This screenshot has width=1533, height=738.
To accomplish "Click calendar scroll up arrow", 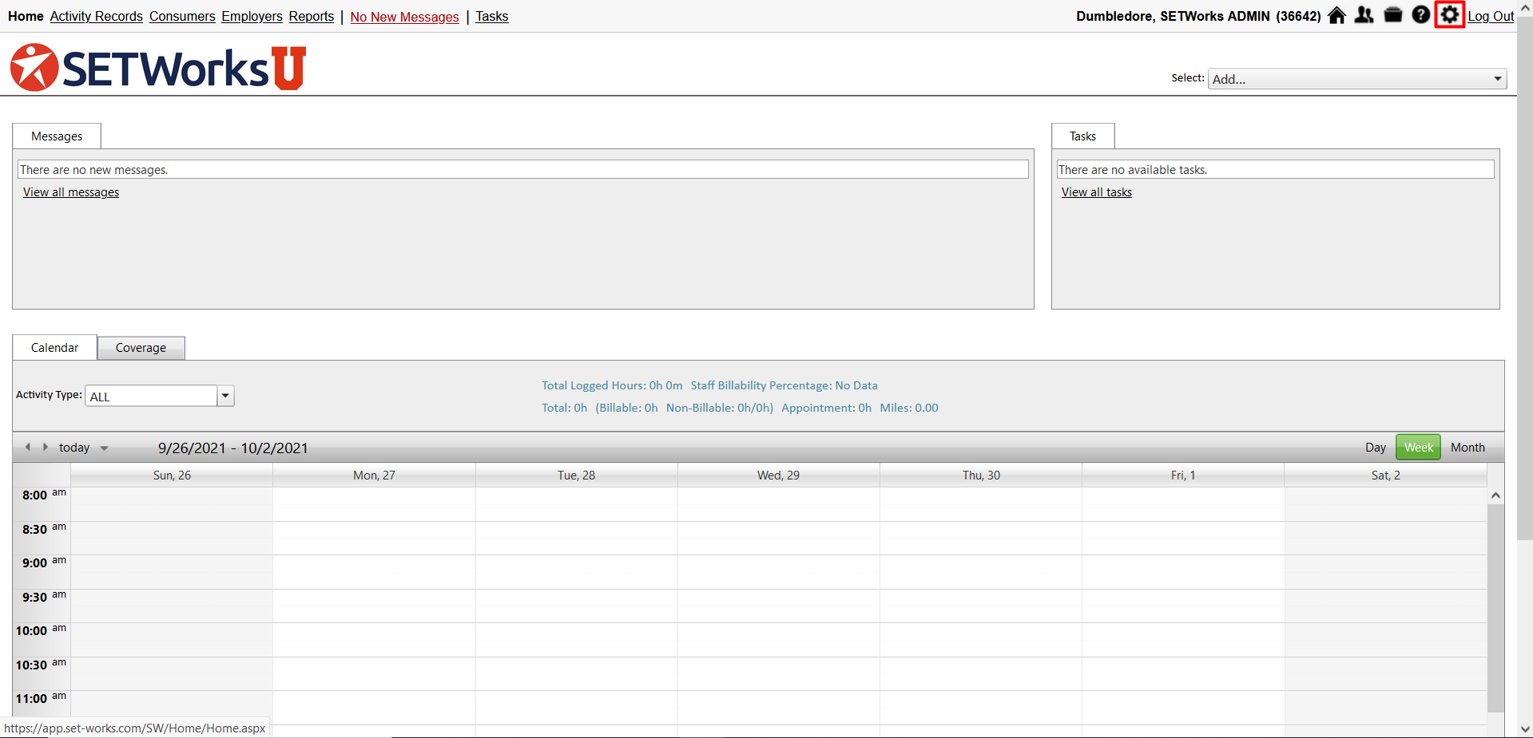I will 1495,495.
